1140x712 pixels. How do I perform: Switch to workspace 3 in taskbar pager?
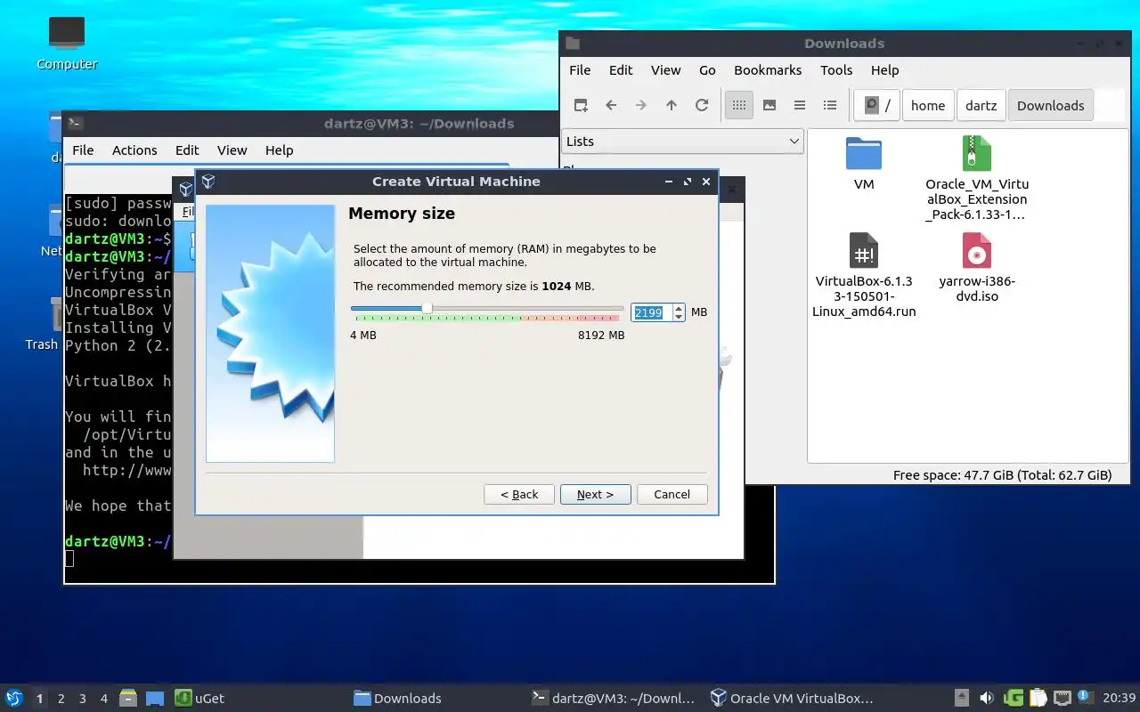(x=82, y=699)
